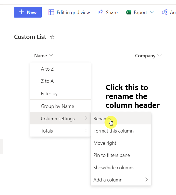Expand the Totals submenu arrow
Image resolution: width=176 pixels, height=195 pixels.
coord(86,131)
